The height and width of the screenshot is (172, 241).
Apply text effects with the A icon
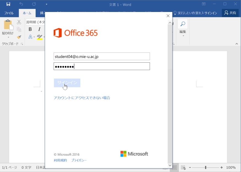(30, 37)
